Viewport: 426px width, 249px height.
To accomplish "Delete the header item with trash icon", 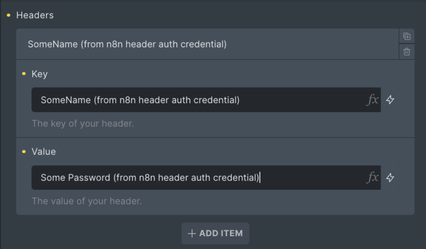I will pyautogui.click(x=407, y=52).
